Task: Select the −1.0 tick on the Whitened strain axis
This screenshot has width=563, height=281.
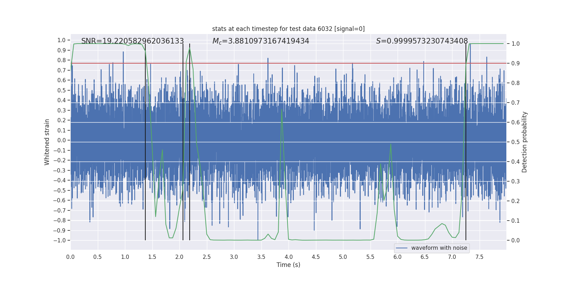Action: (x=60, y=240)
